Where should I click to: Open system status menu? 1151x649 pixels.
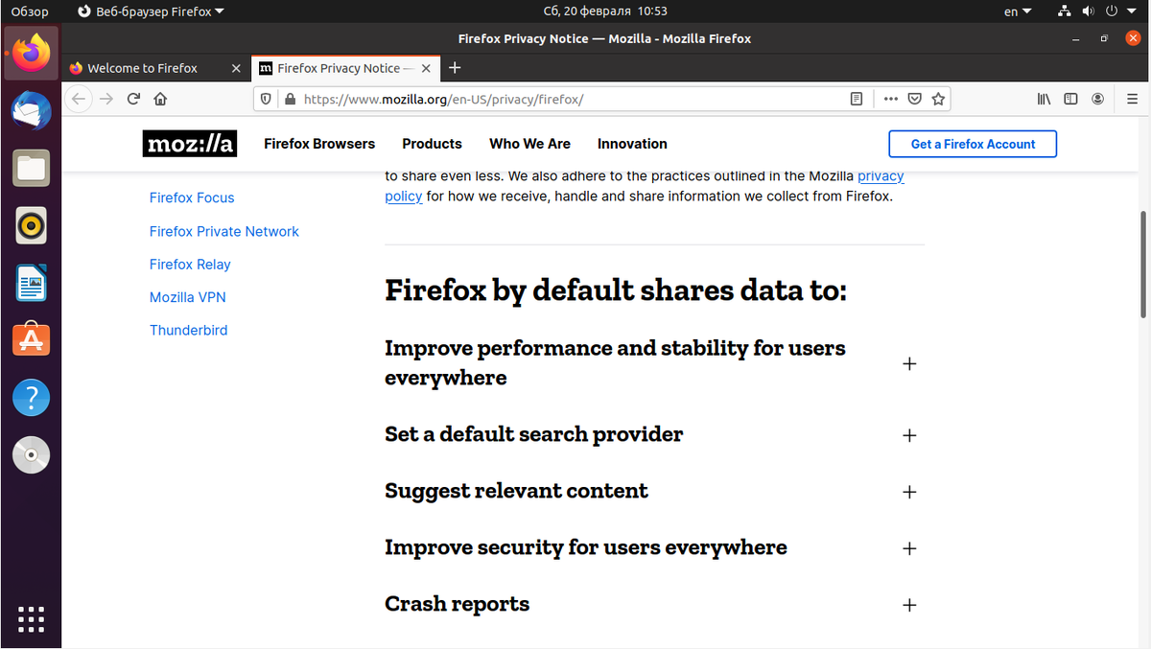coord(1096,12)
